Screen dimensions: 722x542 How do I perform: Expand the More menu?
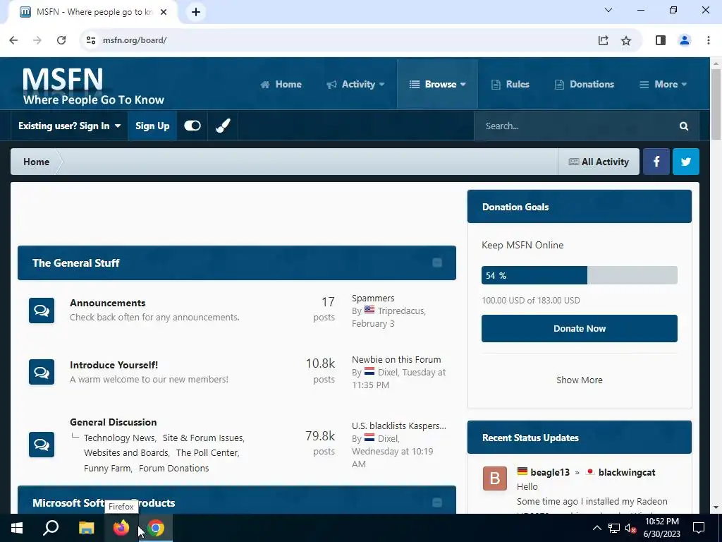(x=663, y=85)
